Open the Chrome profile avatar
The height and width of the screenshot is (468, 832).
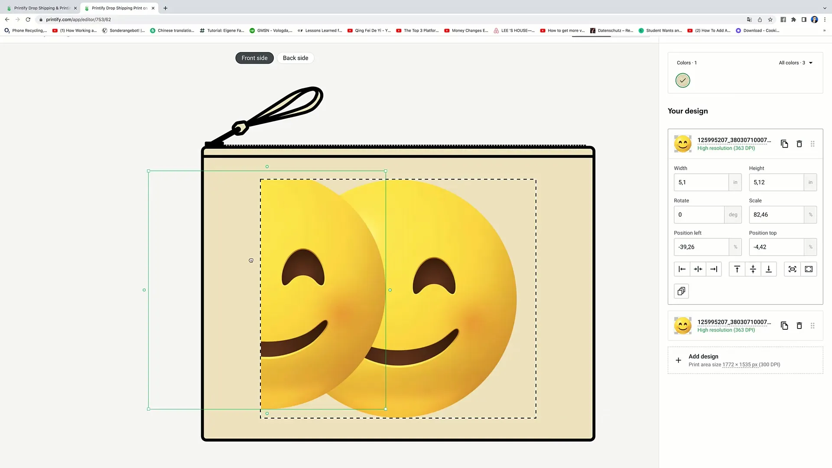(x=814, y=19)
